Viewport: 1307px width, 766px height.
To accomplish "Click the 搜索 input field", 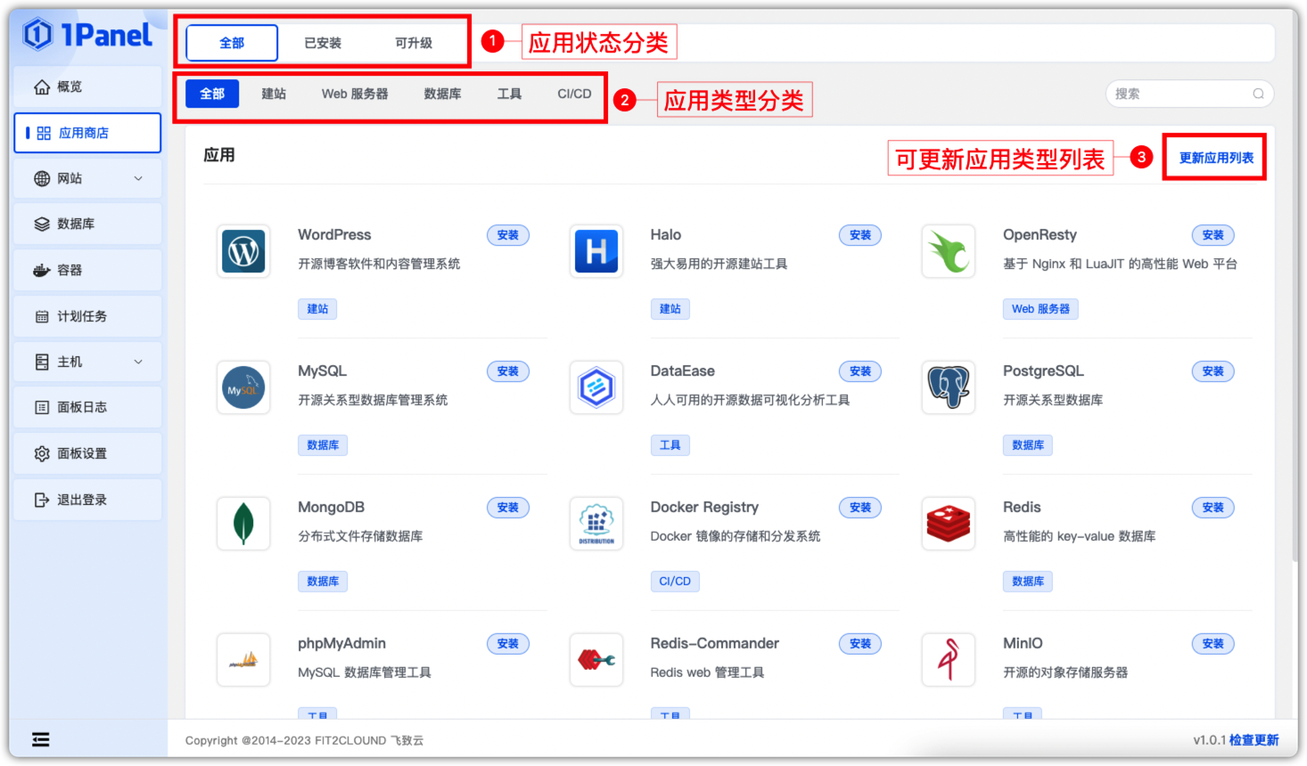I will coord(1189,94).
